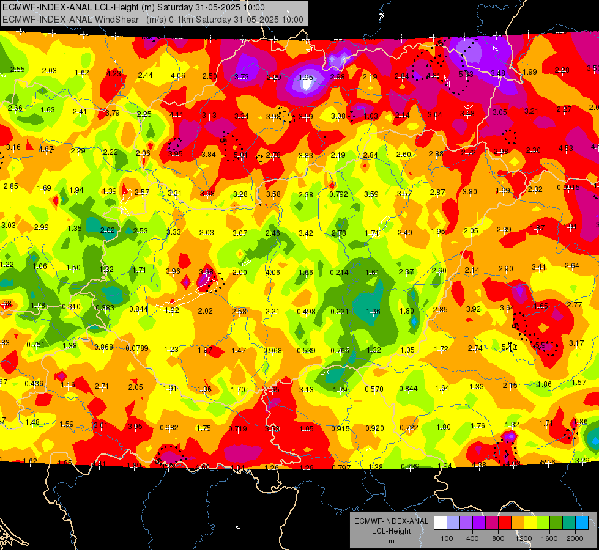The height and width of the screenshot is (550, 599).
Task: Click the value 0.766
Action: point(340,350)
